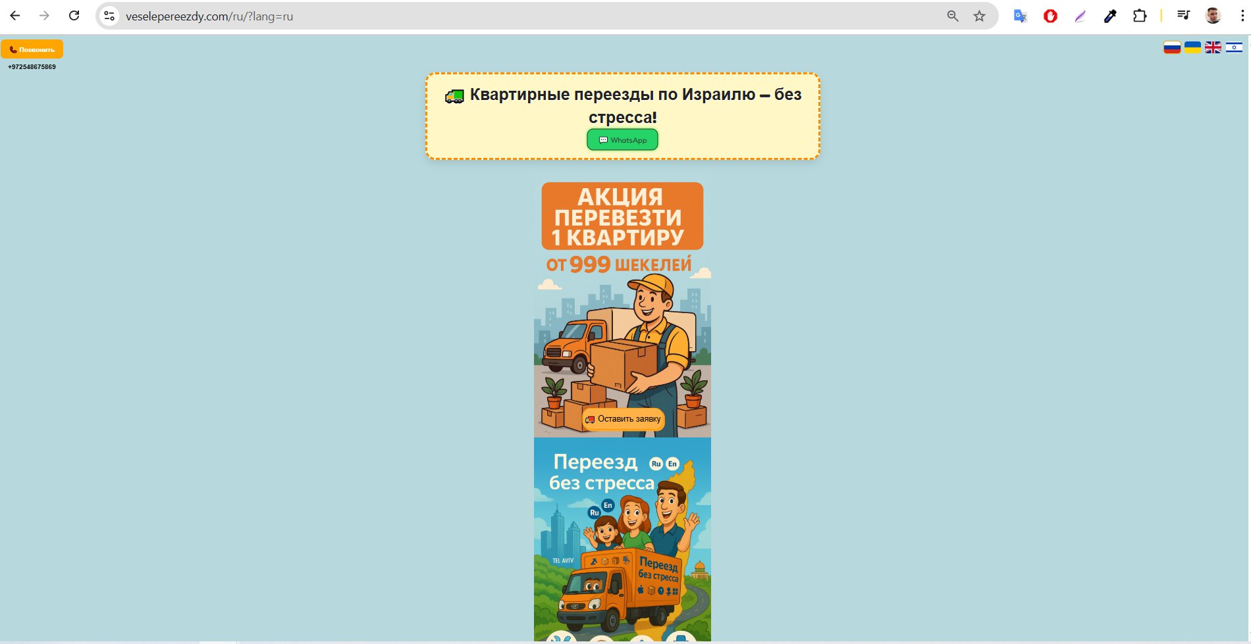Open Chrome's three-dot menu

[x=1241, y=16]
